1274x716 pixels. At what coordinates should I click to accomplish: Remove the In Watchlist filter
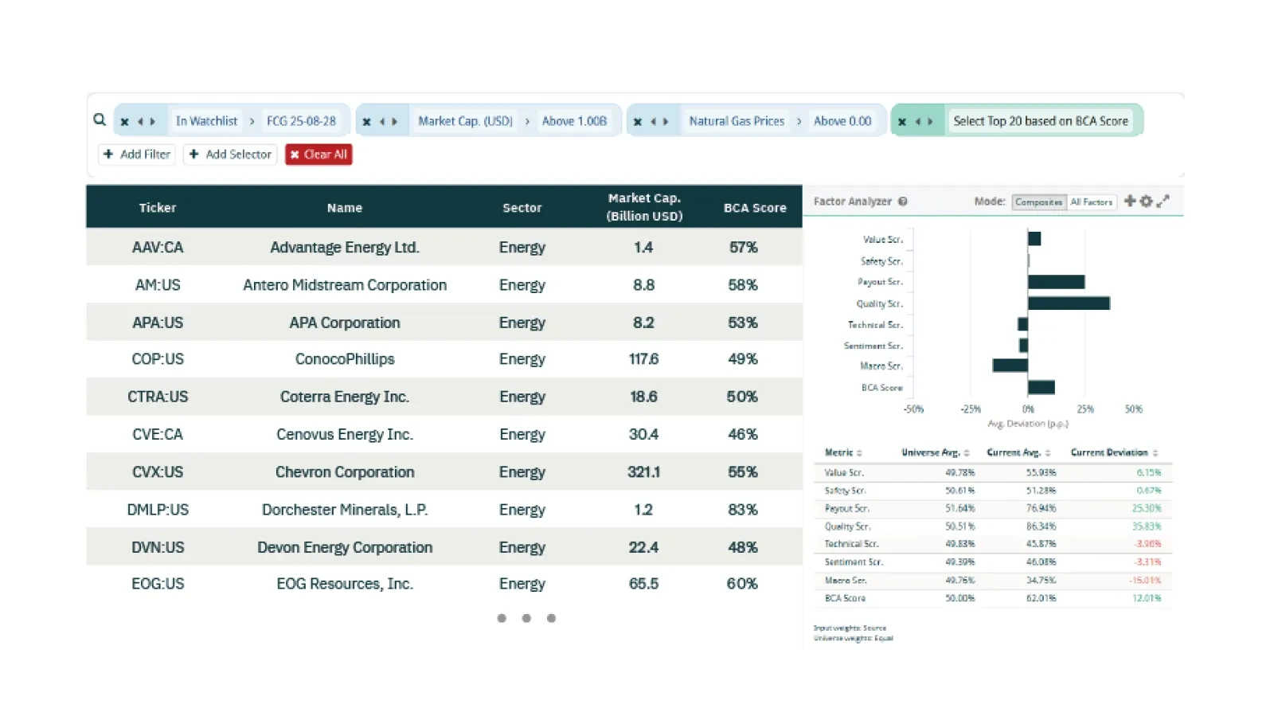tap(124, 122)
